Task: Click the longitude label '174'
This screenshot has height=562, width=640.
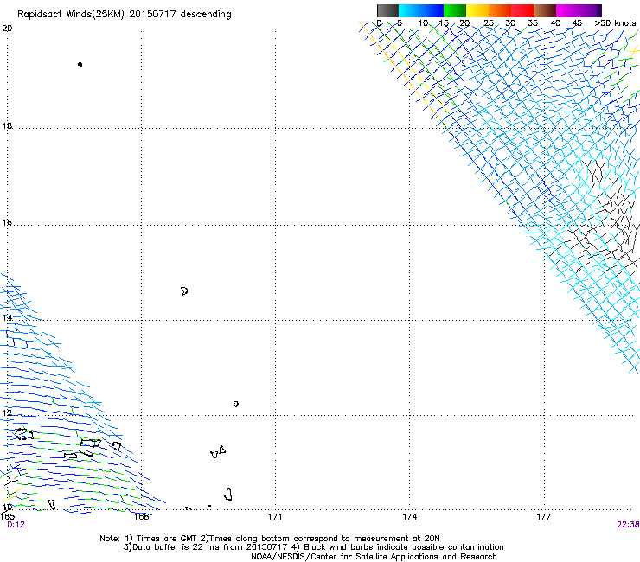Action: coord(409,517)
